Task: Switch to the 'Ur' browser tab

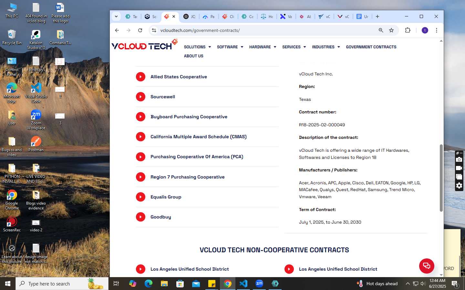Action: [362, 16]
